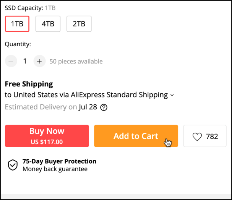
Task: Choose the 4TB SSD capacity
Action: pos(48,24)
